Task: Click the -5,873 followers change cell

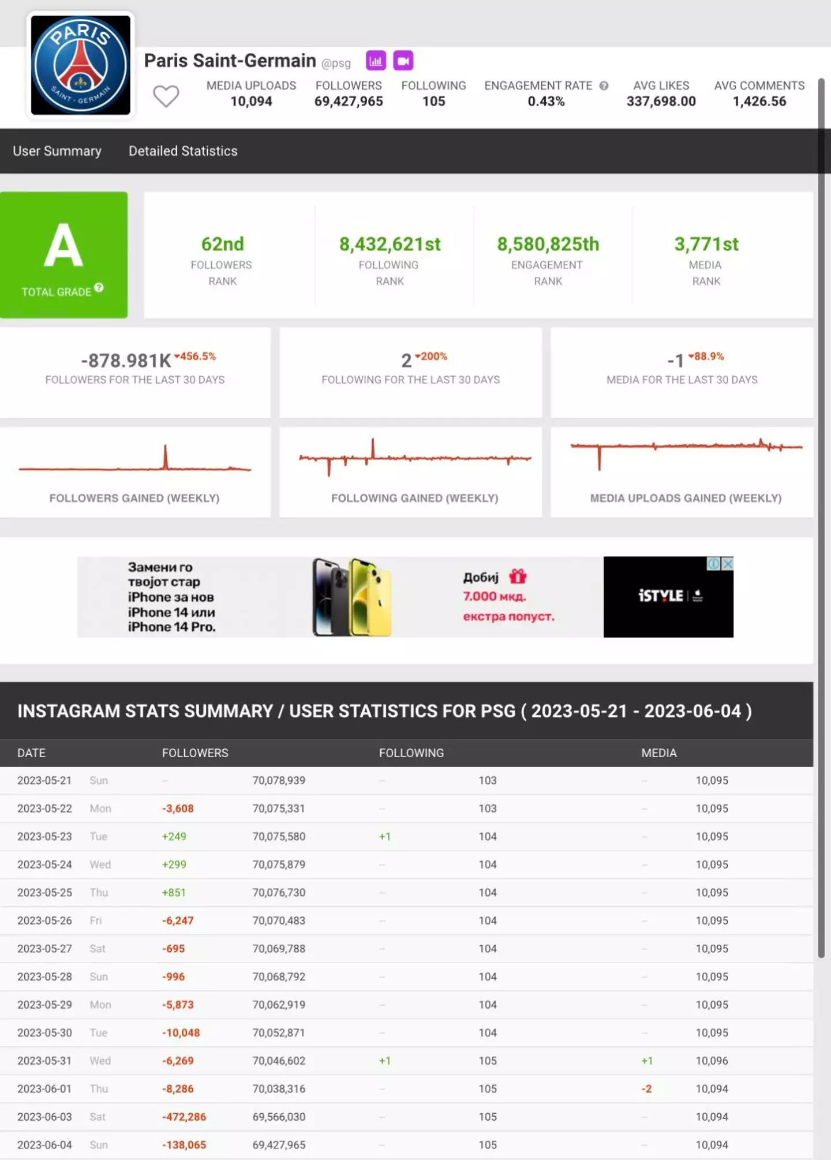Action: (178, 1005)
